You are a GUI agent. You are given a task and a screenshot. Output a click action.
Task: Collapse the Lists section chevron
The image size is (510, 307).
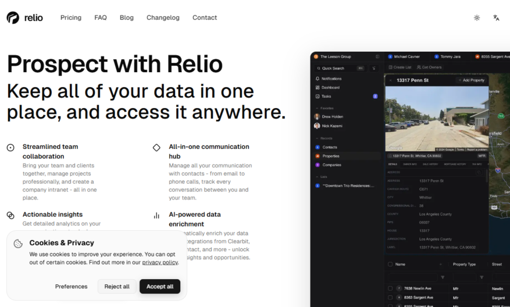pyautogui.click(x=317, y=177)
